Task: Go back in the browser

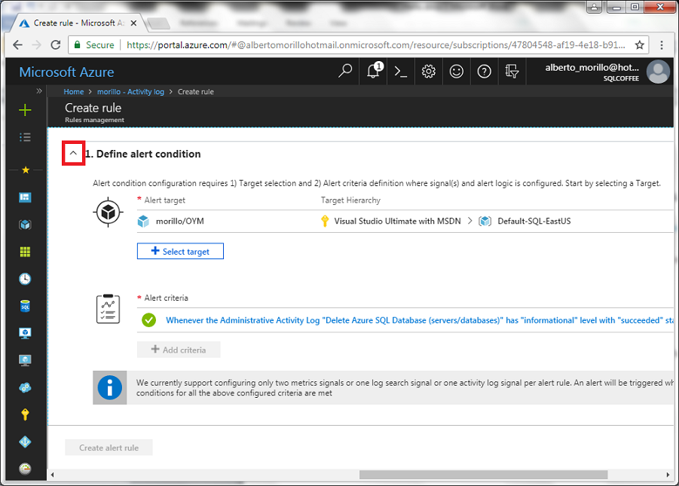Action: pos(18,44)
